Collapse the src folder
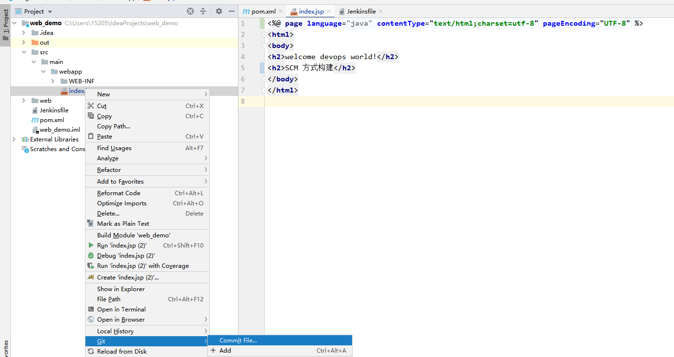 point(24,52)
